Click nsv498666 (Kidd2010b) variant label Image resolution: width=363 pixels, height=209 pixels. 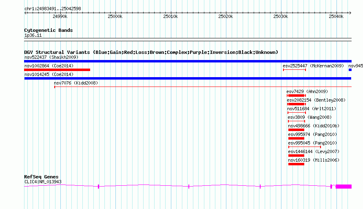314,126
